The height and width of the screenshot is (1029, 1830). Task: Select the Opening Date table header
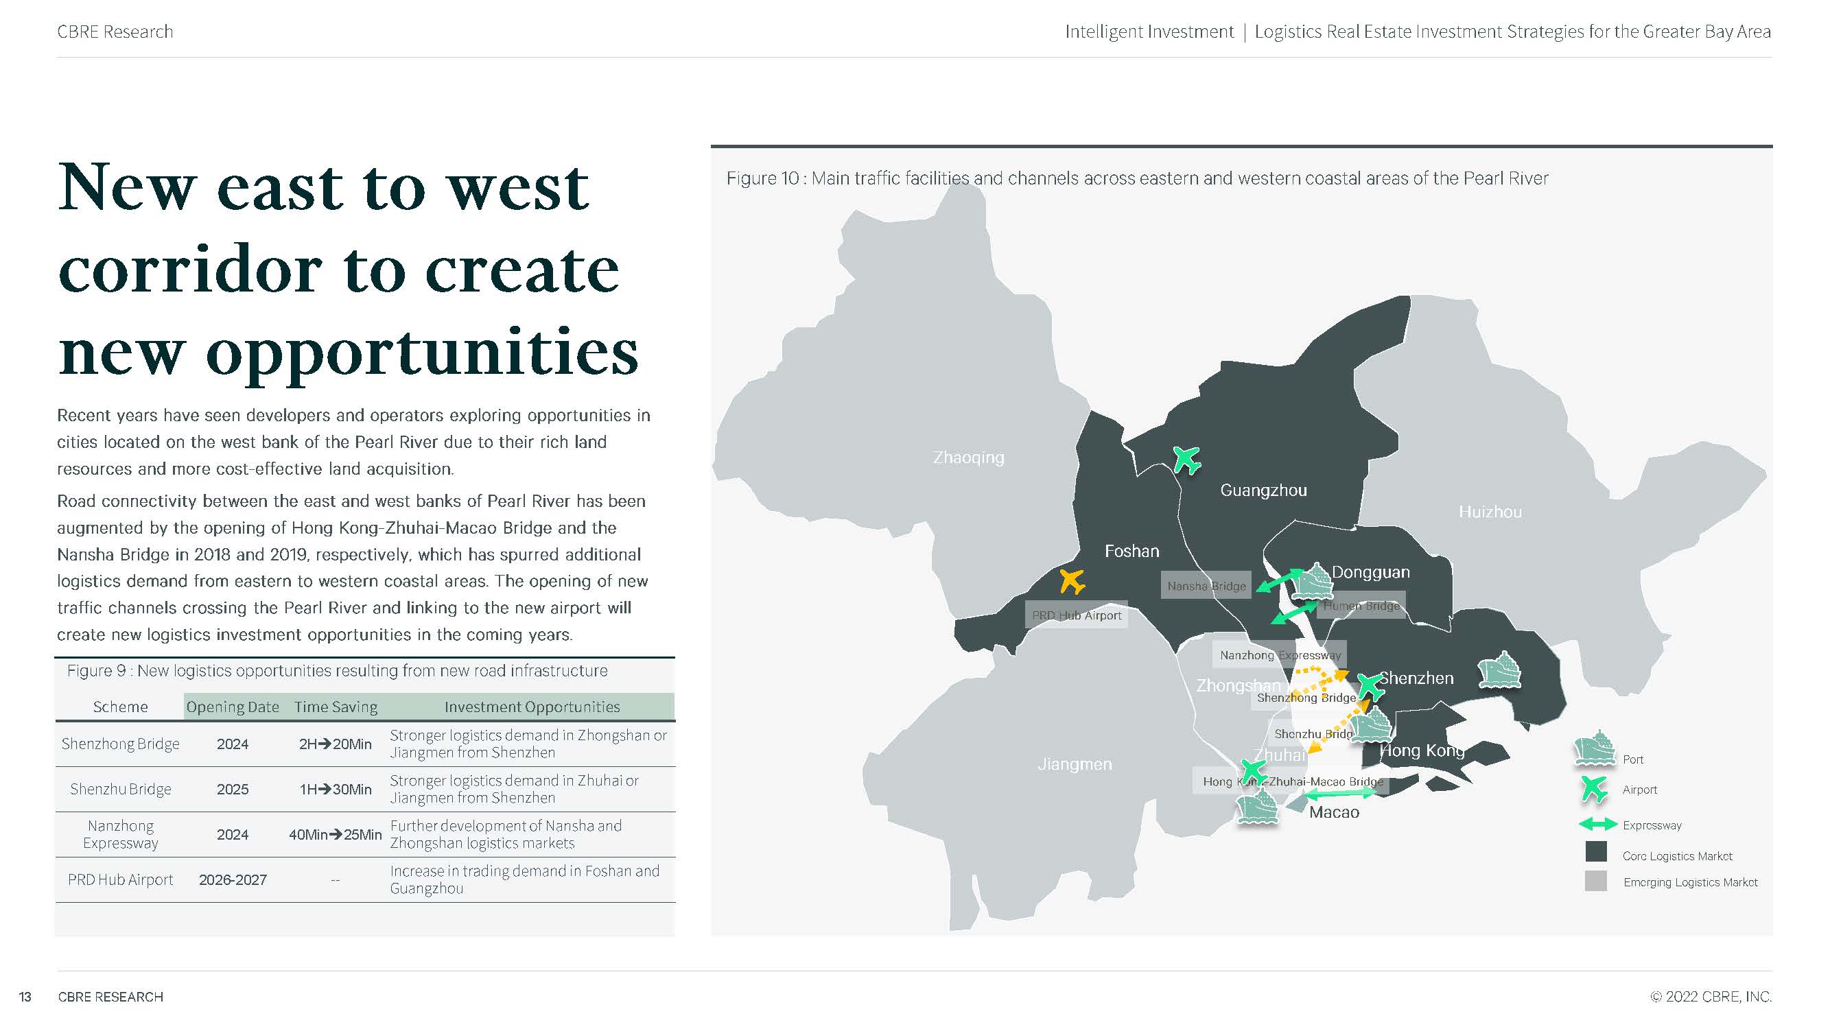coord(233,707)
